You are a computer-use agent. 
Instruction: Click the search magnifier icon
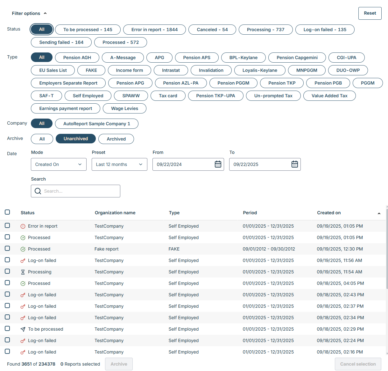click(x=38, y=191)
